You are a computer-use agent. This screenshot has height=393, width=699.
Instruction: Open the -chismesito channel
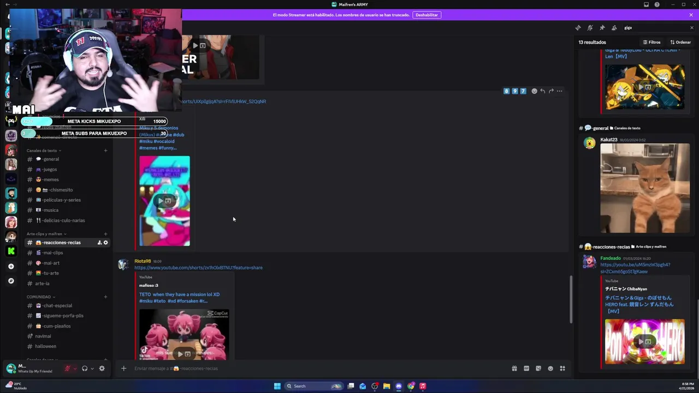pyautogui.click(x=68, y=190)
